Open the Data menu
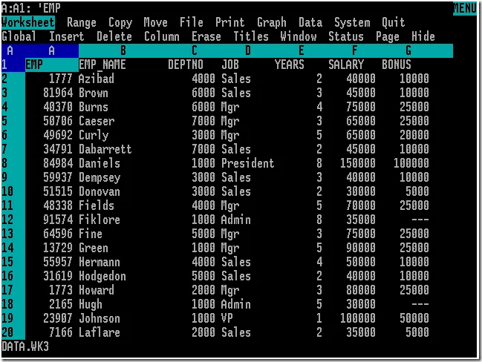The height and width of the screenshot is (362, 482). tap(310, 23)
